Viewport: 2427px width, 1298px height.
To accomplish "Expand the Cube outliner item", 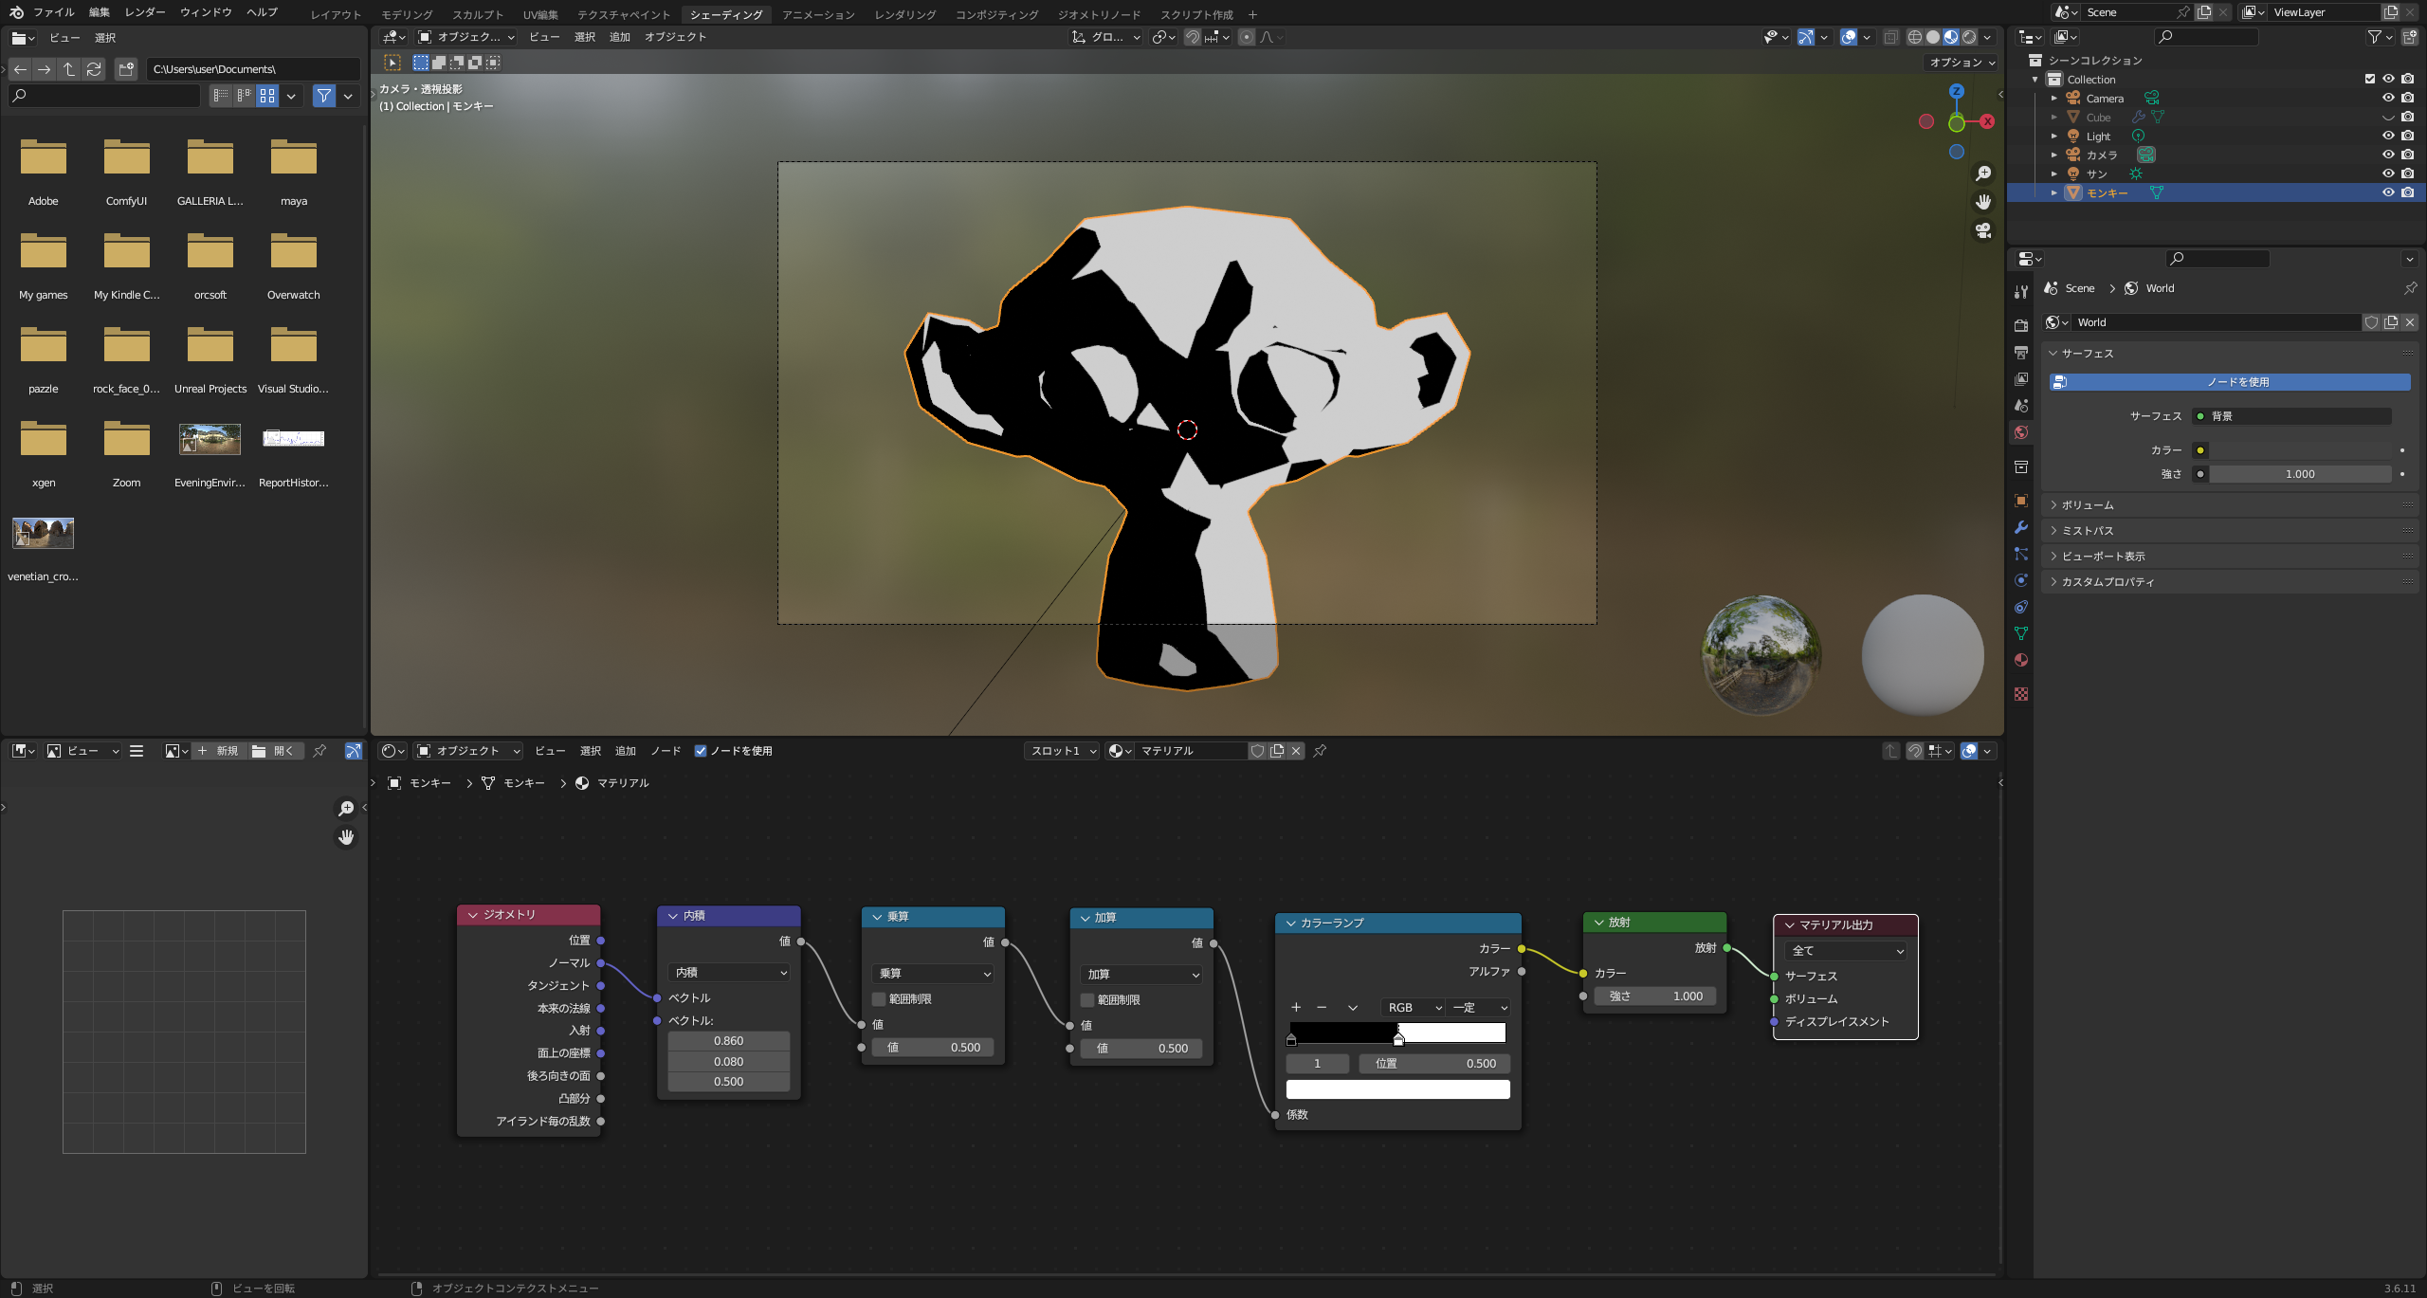I will point(2054,118).
